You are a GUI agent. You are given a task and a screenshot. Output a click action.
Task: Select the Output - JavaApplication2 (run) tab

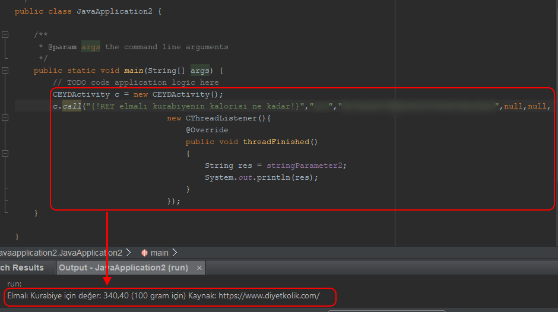click(x=123, y=268)
